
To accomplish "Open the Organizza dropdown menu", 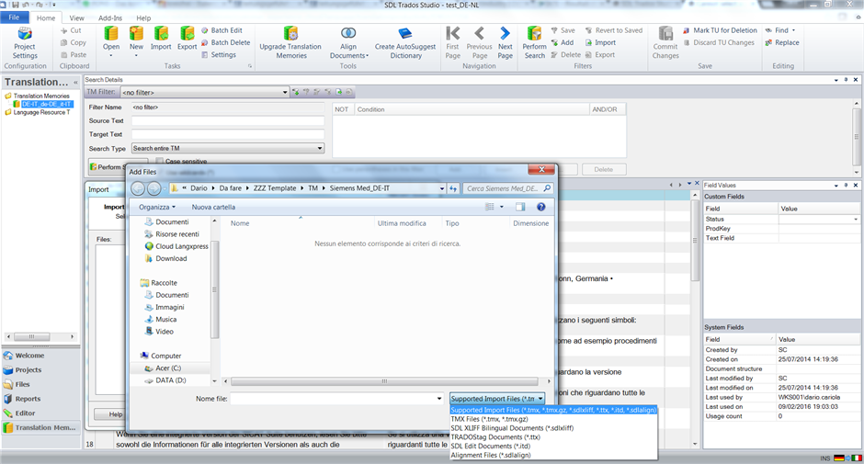I will 157,208.
